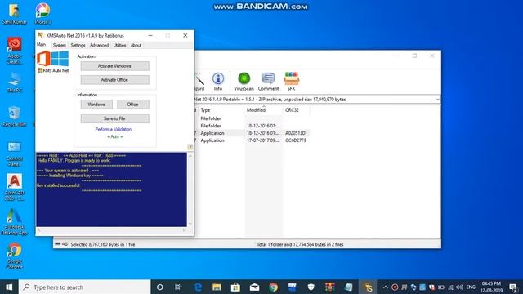Screen dimensions: 523x294
Task: Select the AutoCAD 2020 desktop icon
Action: pyautogui.click(x=15, y=187)
